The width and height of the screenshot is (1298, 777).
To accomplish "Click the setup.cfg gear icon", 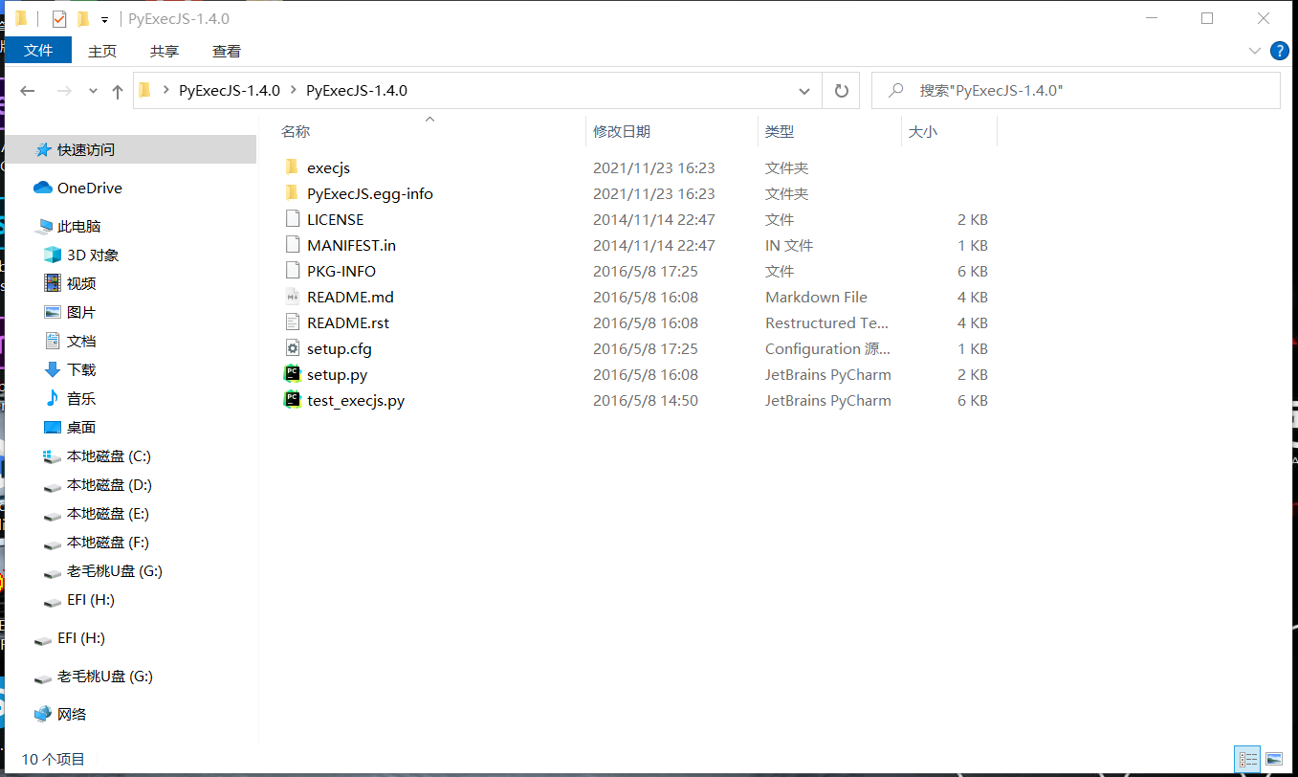I will (x=293, y=348).
